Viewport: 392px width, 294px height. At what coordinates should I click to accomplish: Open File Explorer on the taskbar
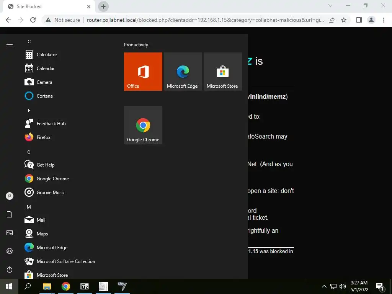[47, 286]
